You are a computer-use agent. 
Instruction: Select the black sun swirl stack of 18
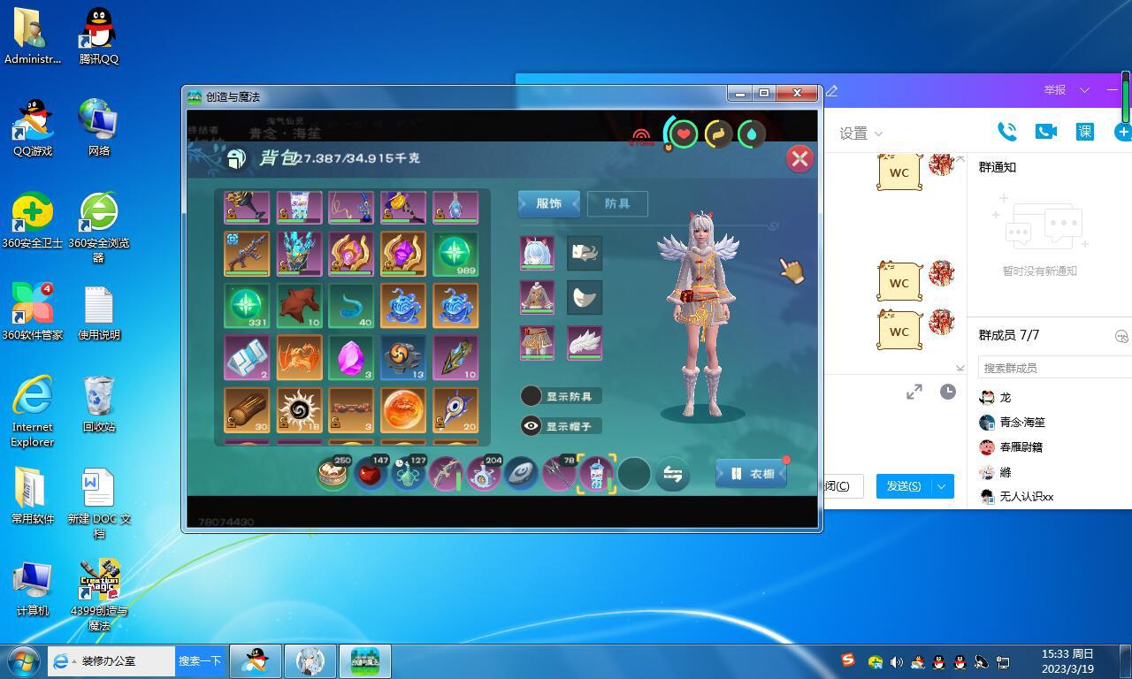coord(299,410)
